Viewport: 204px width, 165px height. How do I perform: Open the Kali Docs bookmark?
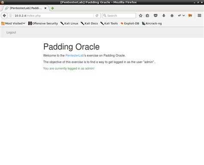[89, 23]
